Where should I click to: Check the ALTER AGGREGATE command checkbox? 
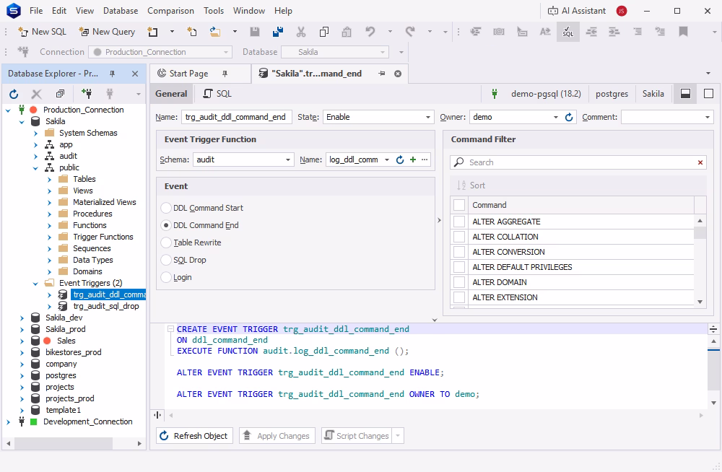[459, 222]
